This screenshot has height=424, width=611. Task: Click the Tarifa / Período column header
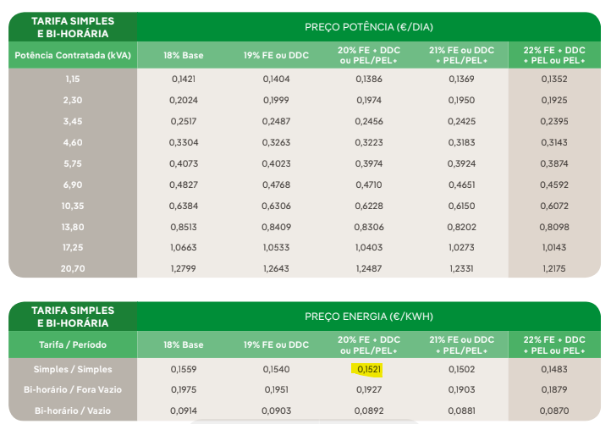(x=72, y=345)
